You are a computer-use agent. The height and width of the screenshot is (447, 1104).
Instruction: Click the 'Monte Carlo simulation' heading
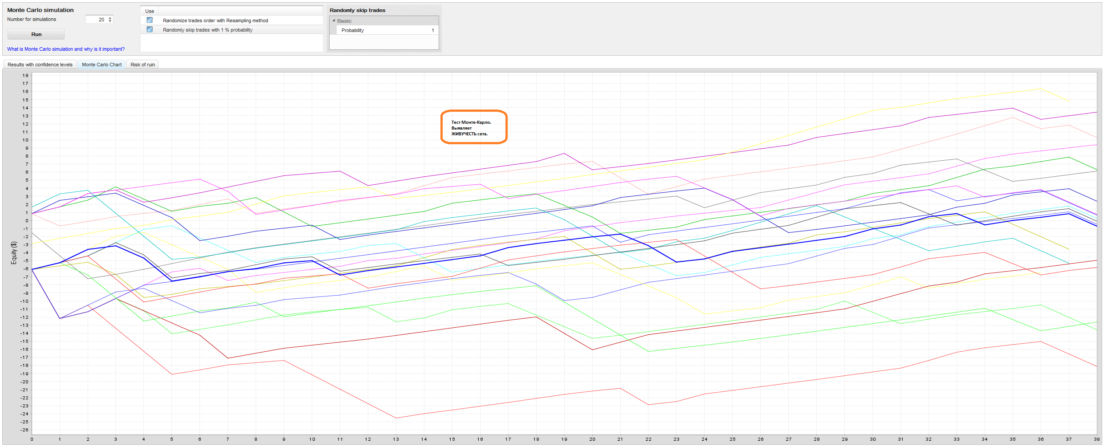click(x=41, y=10)
